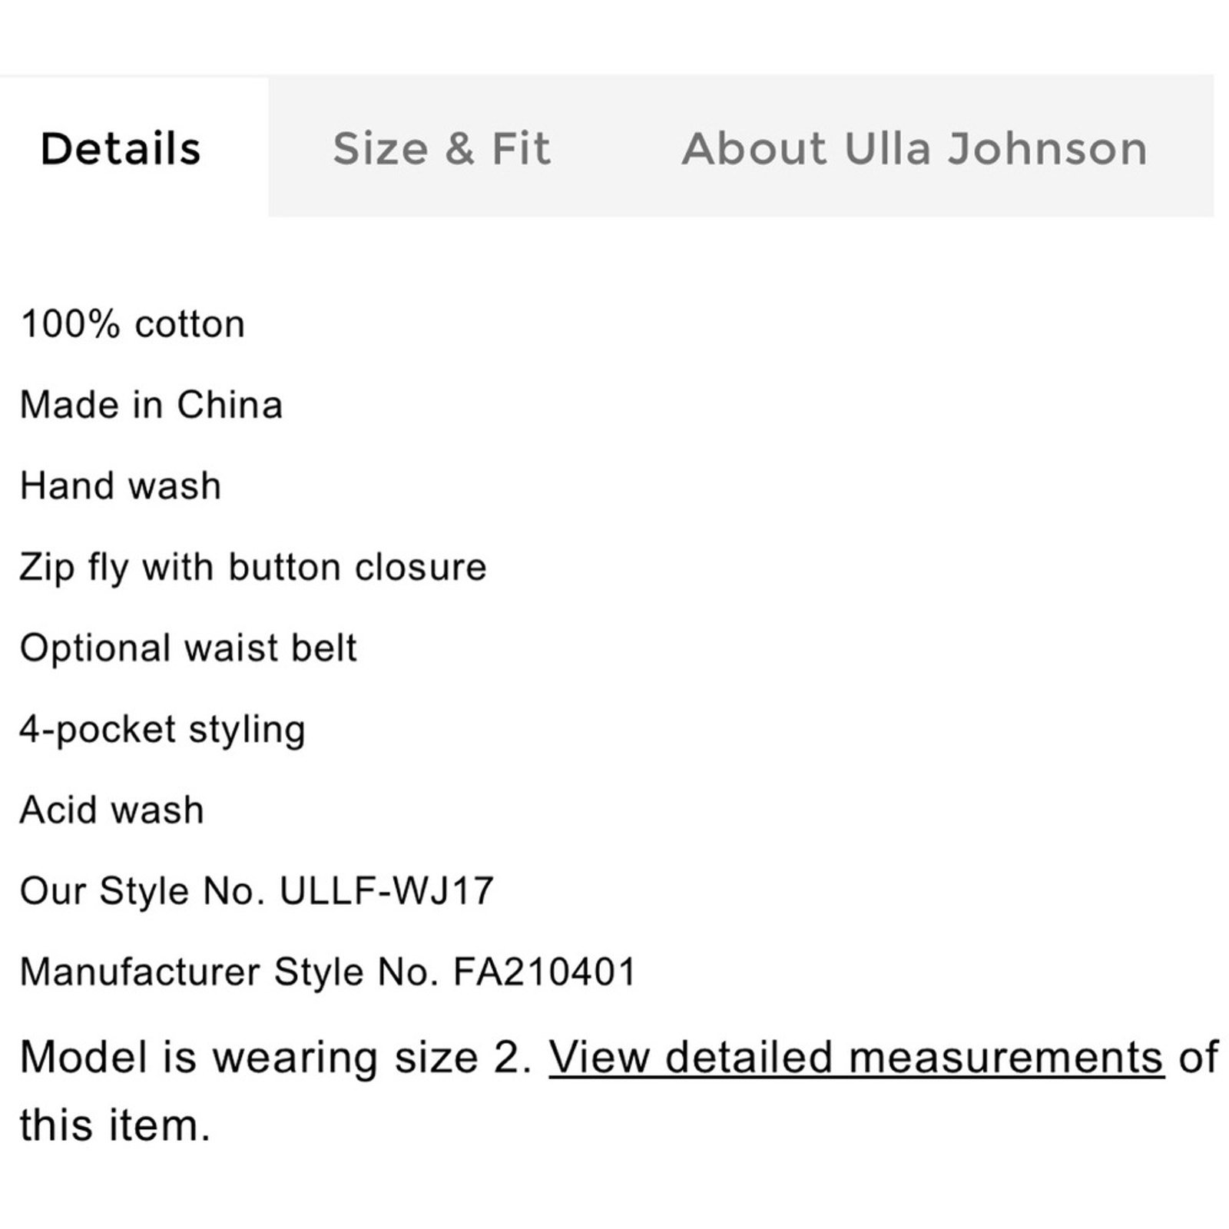Click the Acid wash detail line
Viewport: 1229px width, 1229px height.
coord(112,810)
